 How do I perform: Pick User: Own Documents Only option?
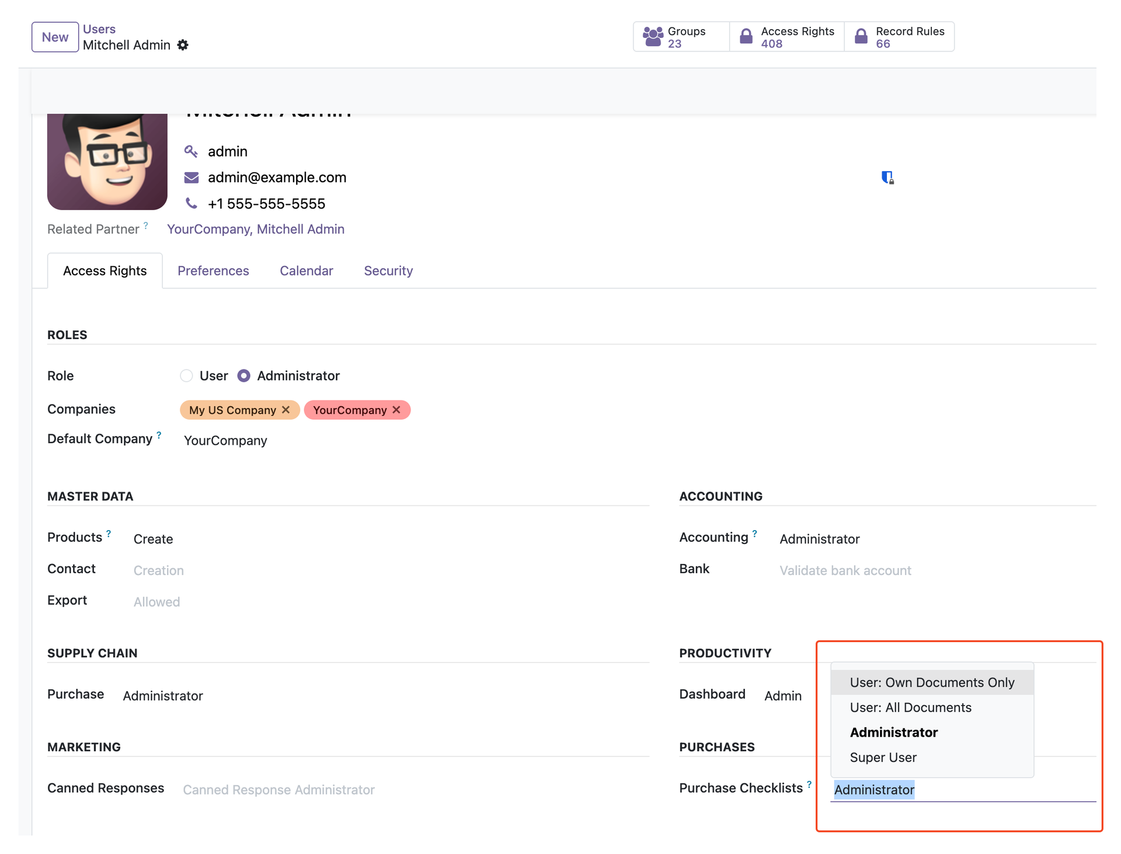pos(932,682)
